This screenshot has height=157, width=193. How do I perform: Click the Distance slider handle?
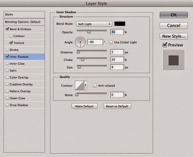click(78, 52)
